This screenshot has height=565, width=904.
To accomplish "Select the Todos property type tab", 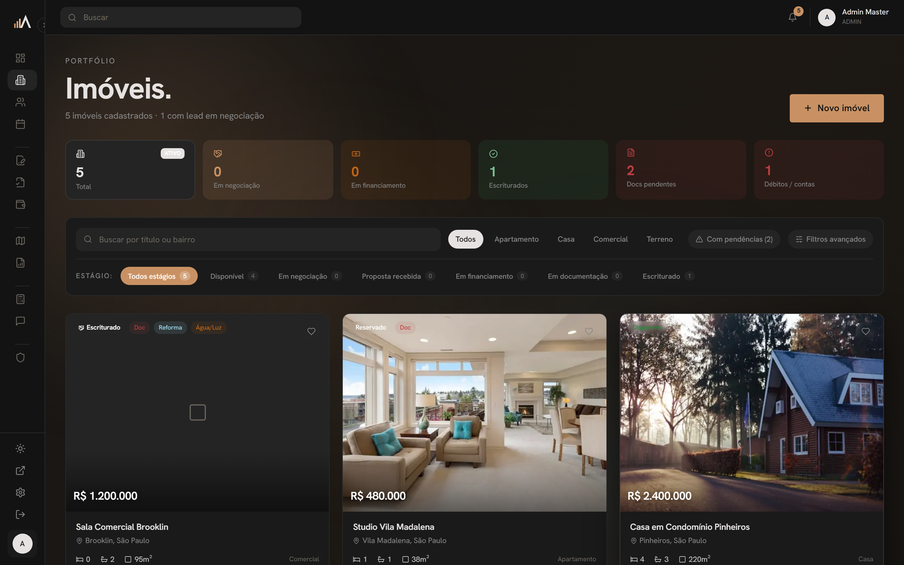I will coord(465,239).
